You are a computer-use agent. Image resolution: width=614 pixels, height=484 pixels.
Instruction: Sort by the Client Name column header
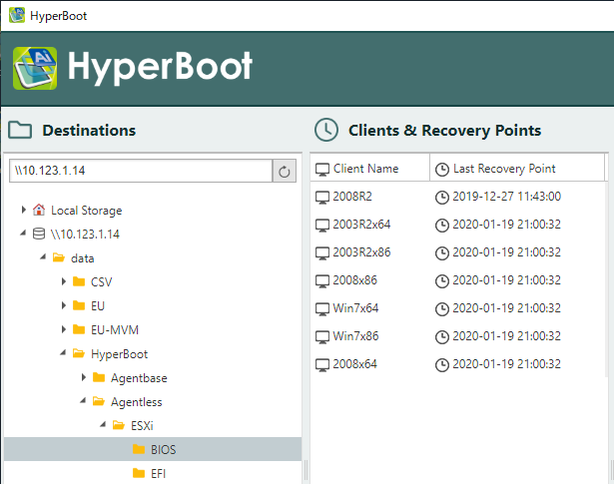tap(365, 169)
